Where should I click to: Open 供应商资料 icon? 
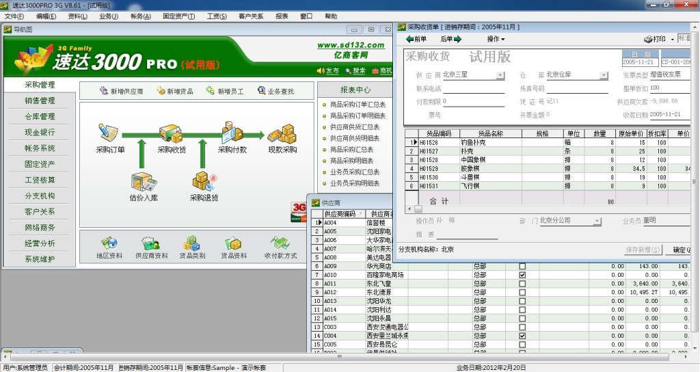click(151, 243)
